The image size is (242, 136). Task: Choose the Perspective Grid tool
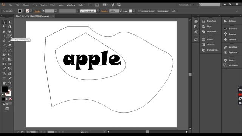pyautogui.click(x=10, y=59)
